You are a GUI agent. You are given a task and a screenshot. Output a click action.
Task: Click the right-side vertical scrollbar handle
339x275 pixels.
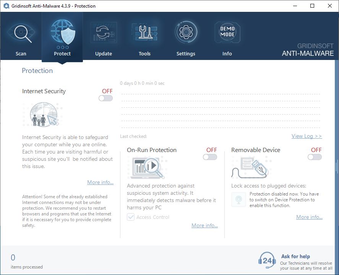(337, 167)
